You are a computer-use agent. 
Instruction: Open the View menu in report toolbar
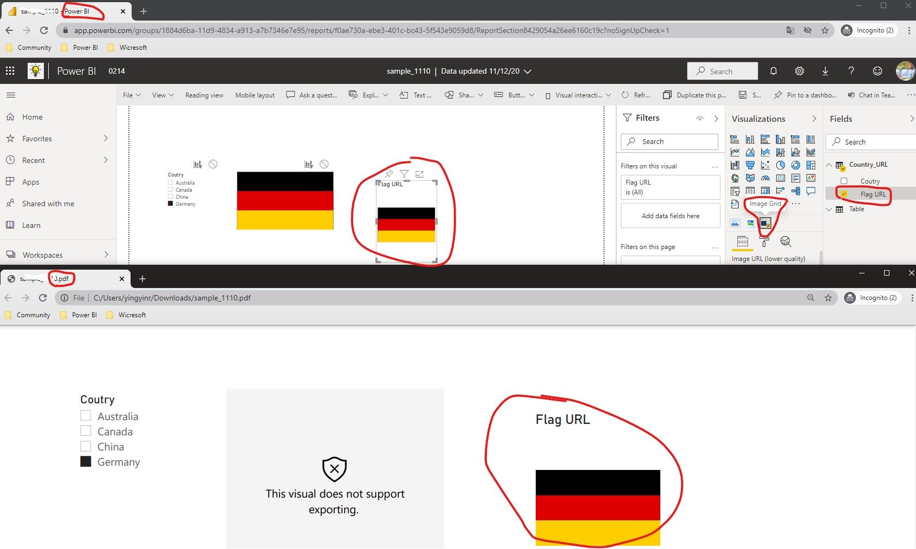pyautogui.click(x=163, y=95)
